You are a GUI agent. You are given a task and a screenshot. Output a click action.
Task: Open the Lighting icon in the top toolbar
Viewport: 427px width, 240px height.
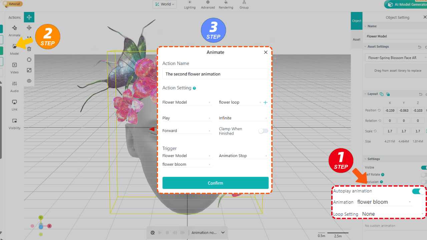pyautogui.click(x=189, y=5)
